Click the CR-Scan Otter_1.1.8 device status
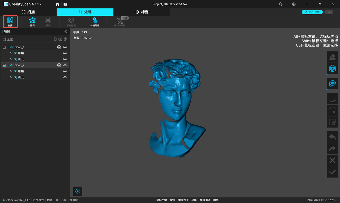The height and width of the screenshot is (203, 340). pos(18,200)
